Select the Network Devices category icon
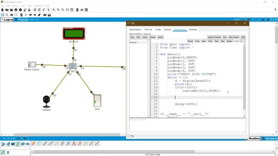Screen dimensions: 278x156 tap(3, 144)
